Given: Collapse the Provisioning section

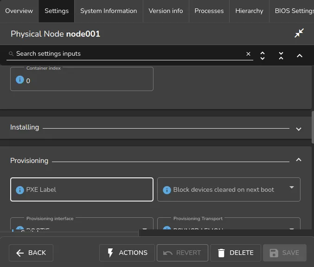Looking at the screenshot, I should point(299,160).
